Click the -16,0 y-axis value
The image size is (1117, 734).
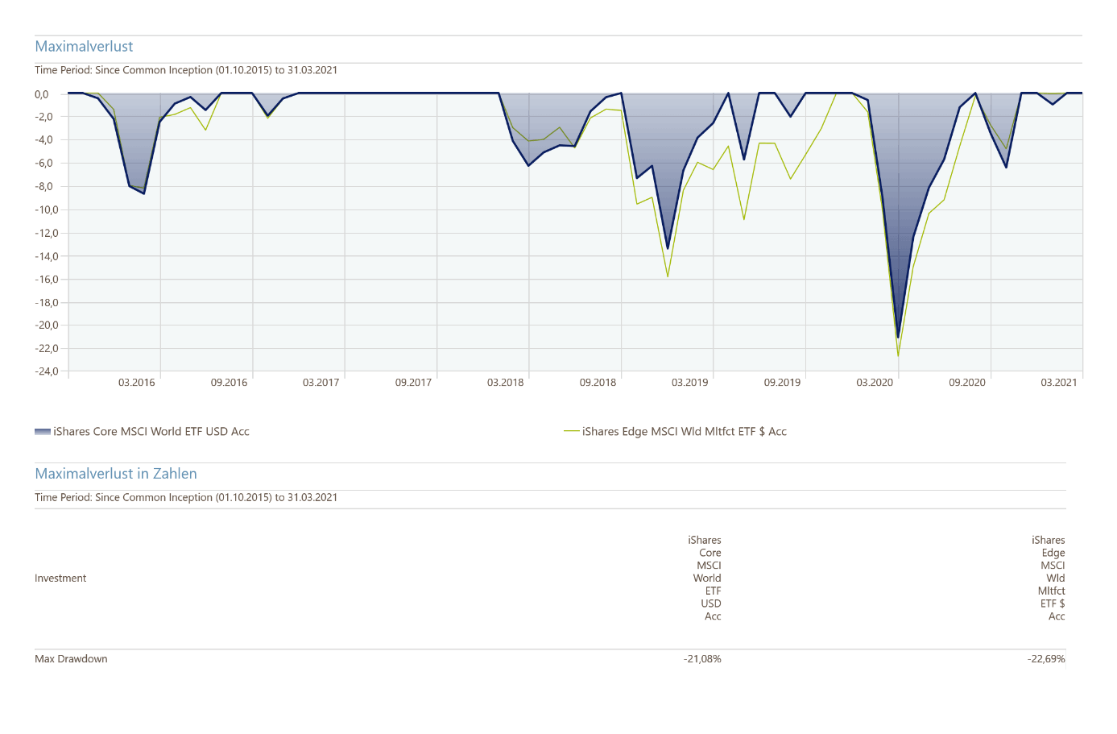click(x=47, y=280)
